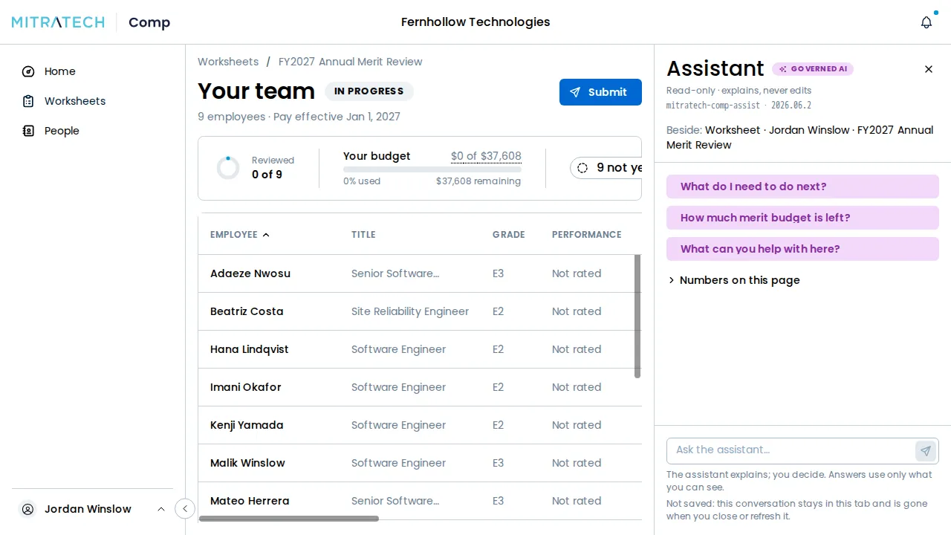Image resolution: width=951 pixels, height=535 pixels.
Task: Ask "What do I need to do next?"
Action: click(x=802, y=187)
